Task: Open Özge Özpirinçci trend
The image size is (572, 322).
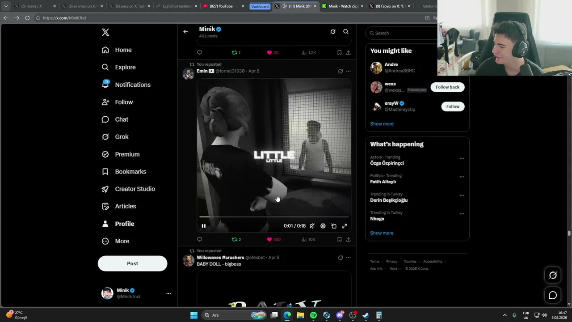Action: [387, 163]
